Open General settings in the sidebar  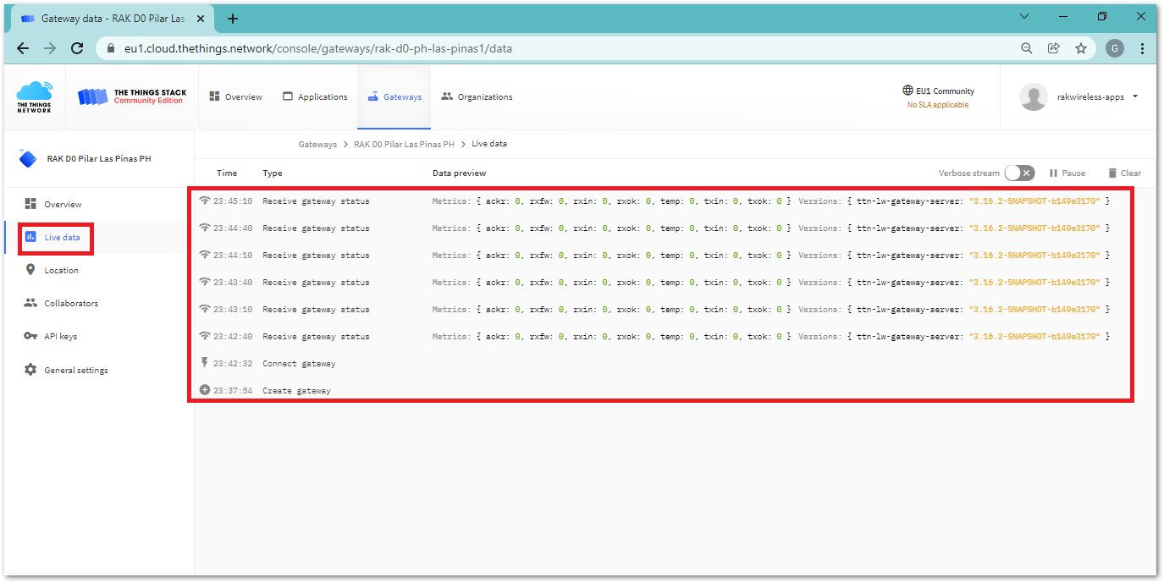click(75, 370)
